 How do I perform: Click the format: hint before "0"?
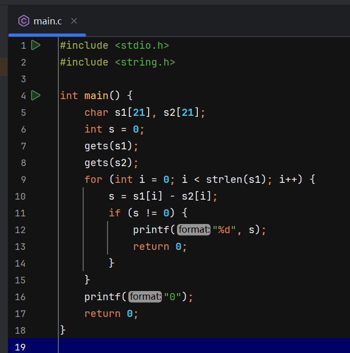[x=145, y=297]
